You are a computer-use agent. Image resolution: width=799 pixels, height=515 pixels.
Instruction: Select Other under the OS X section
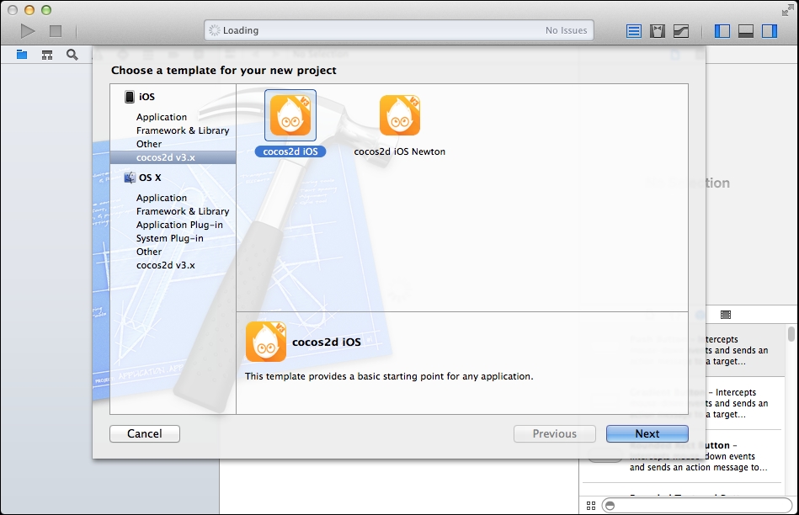(x=149, y=252)
